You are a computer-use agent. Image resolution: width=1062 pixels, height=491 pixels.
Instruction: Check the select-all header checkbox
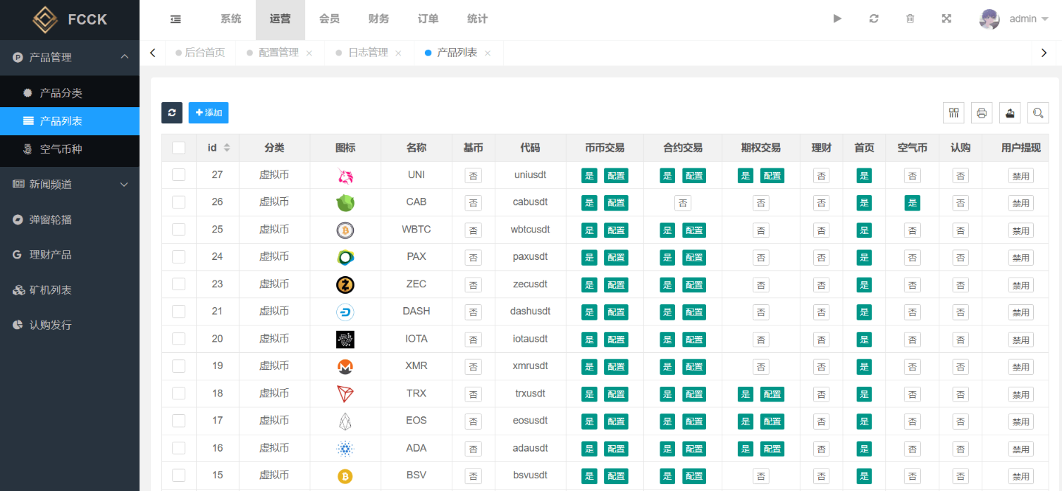[179, 148]
